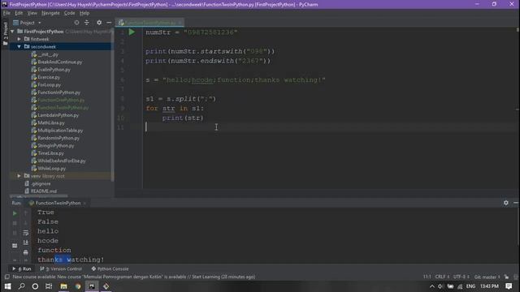Expand the firstweek folder arrow
The width and height of the screenshot is (520, 292).
[x=19, y=39]
